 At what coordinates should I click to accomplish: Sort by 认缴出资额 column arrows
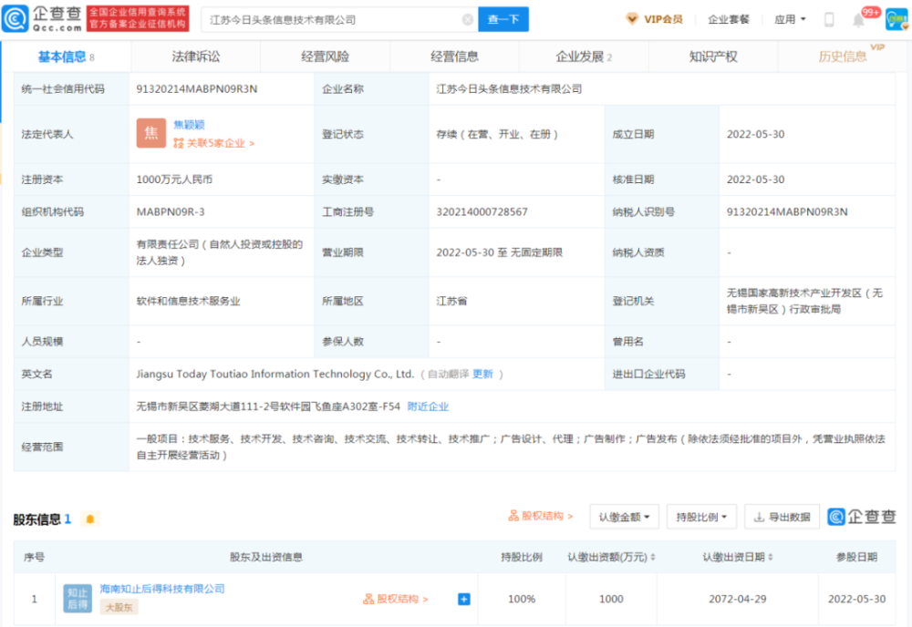click(x=653, y=557)
